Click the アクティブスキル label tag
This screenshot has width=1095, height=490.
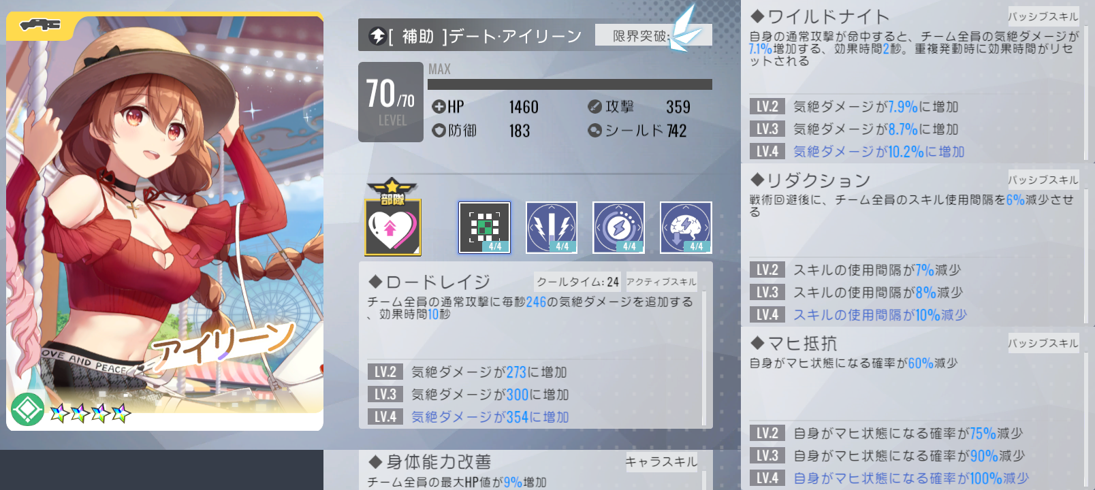pos(661,282)
